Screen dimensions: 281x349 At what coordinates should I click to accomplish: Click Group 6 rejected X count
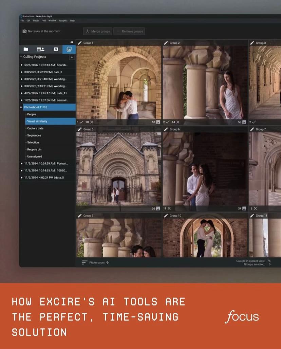[x=168, y=208]
